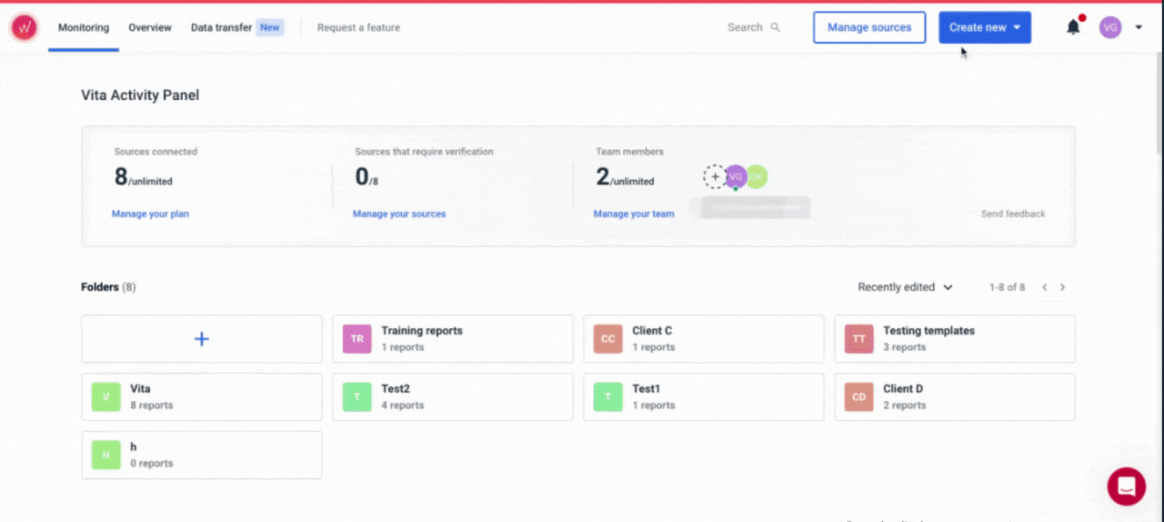Follow the Manage your plan link
This screenshot has height=522, width=1164.
click(150, 214)
